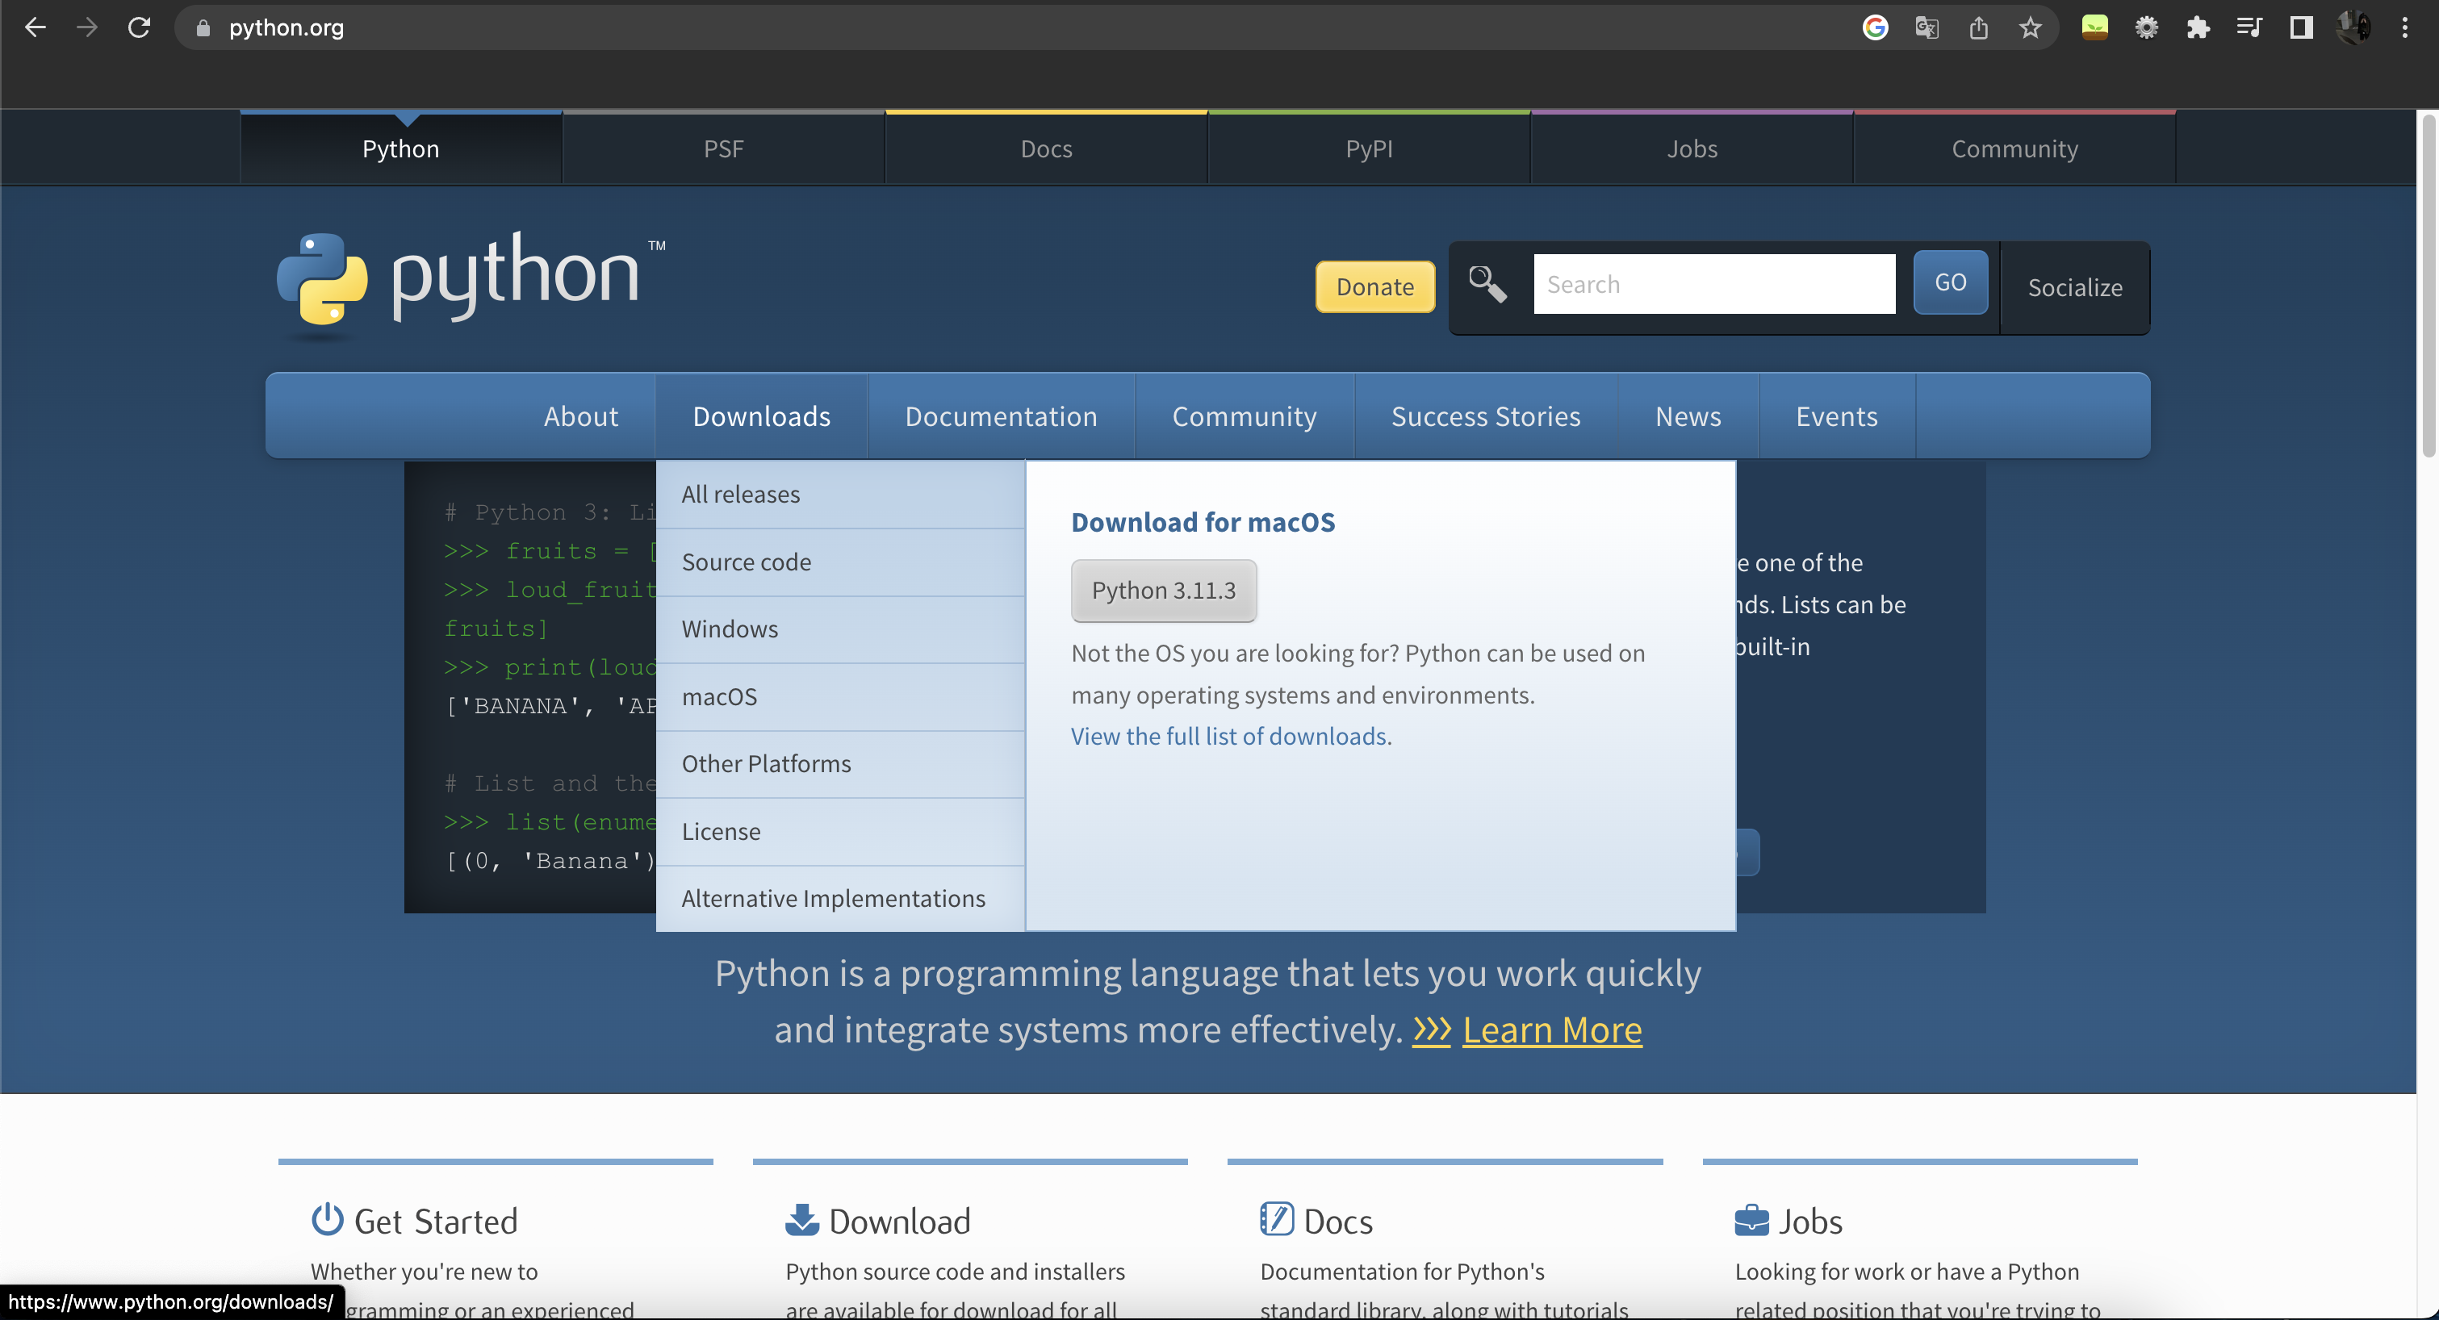The width and height of the screenshot is (2439, 1320).
Task: Expand the Other Platforms section
Action: tap(764, 762)
